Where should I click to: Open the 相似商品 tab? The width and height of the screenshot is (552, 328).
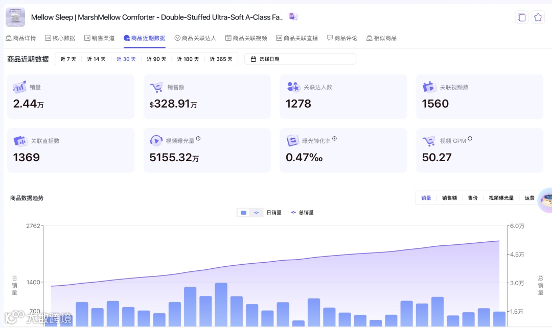click(382, 38)
